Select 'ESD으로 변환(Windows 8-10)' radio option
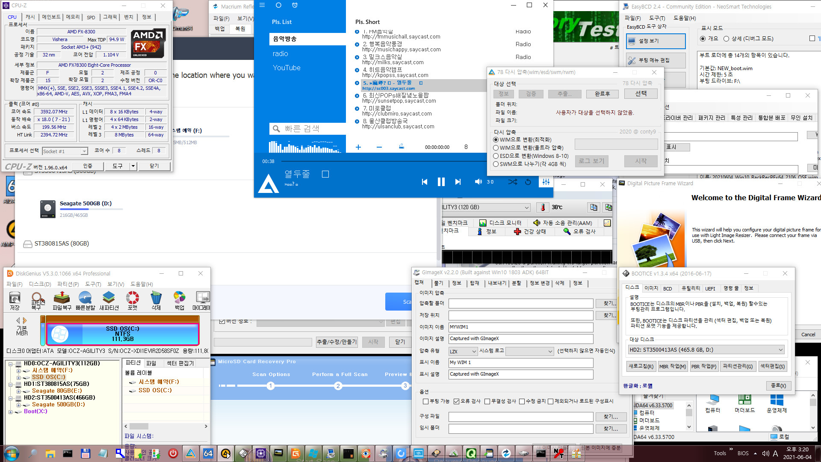 (531, 156)
